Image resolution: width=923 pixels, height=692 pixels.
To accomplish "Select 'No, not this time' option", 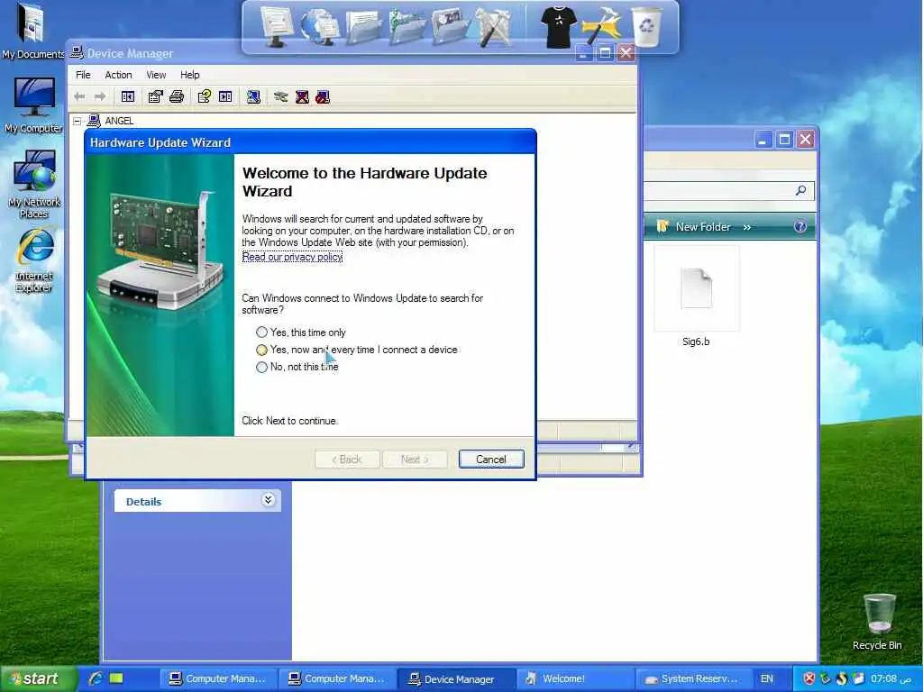I will coord(297,367).
